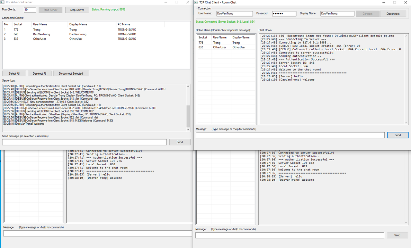411x248 pixels.
Task: Click chat line '[DaoVanTrong] Welcome' in front client
Action: point(287,80)
